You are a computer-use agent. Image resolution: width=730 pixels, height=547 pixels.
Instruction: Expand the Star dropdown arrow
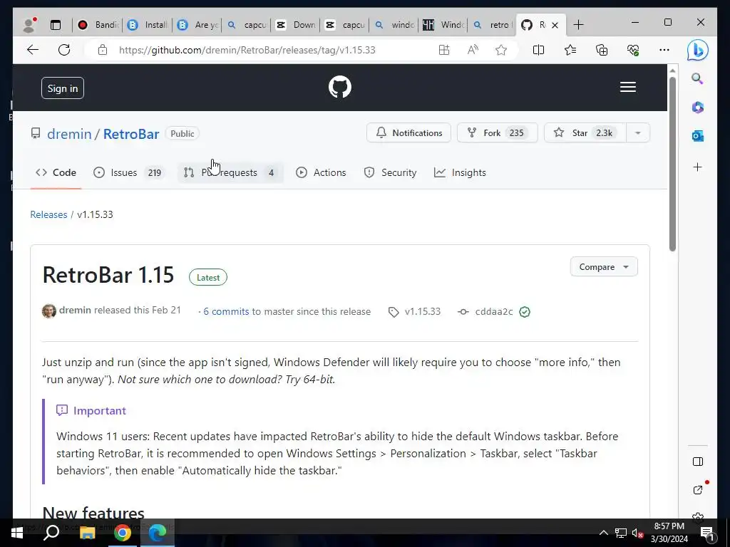638,133
